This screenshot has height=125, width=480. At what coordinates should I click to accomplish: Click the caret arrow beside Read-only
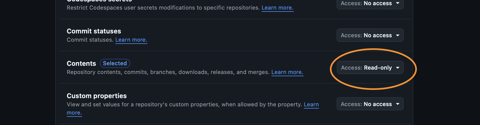click(398, 68)
